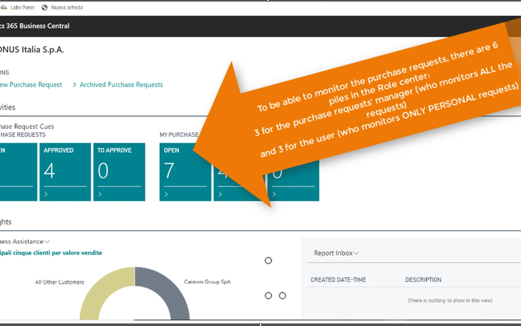
Task: Open Archived Purchase Requests link
Action: pyautogui.click(x=121, y=85)
